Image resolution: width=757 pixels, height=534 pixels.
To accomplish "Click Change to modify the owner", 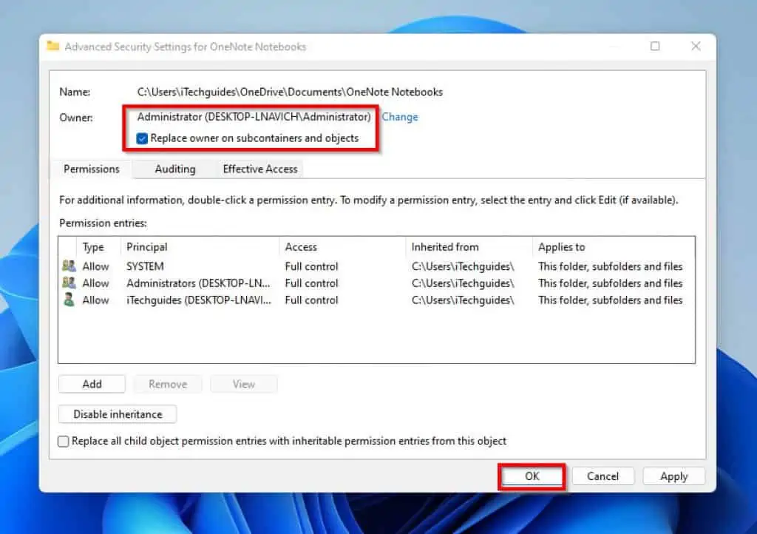I will (x=400, y=116).
